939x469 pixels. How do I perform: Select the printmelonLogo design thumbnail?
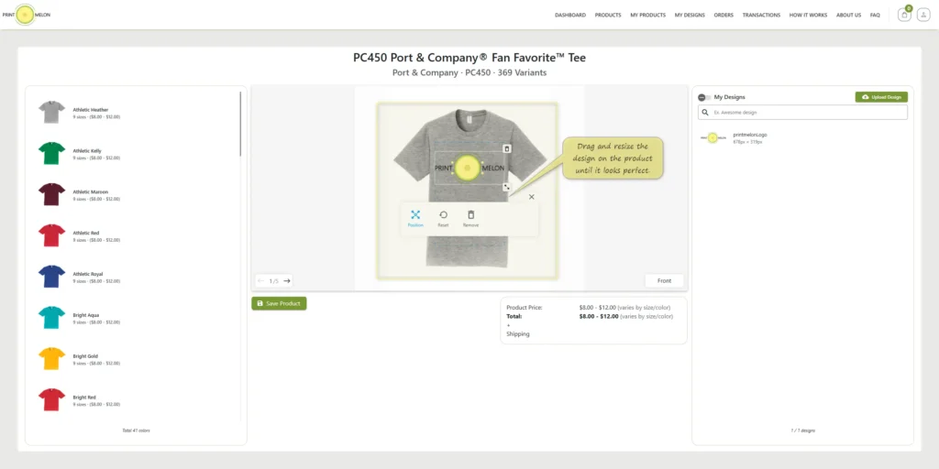click(713, 137)
